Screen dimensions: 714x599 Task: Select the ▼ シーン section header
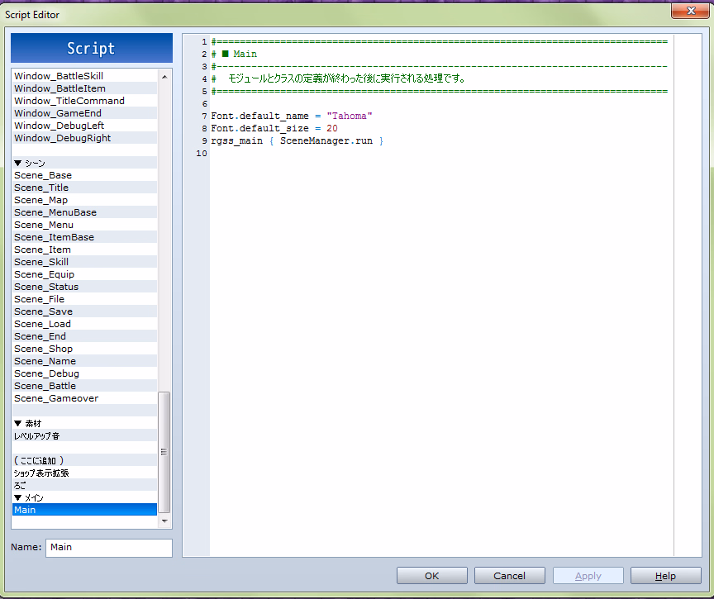pyautogui.click(x=30, y=163)
